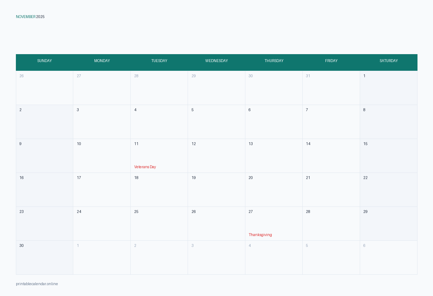Click the Thursday November 6 date
Screen dimensions: 433x296
(x=249, y=110)
